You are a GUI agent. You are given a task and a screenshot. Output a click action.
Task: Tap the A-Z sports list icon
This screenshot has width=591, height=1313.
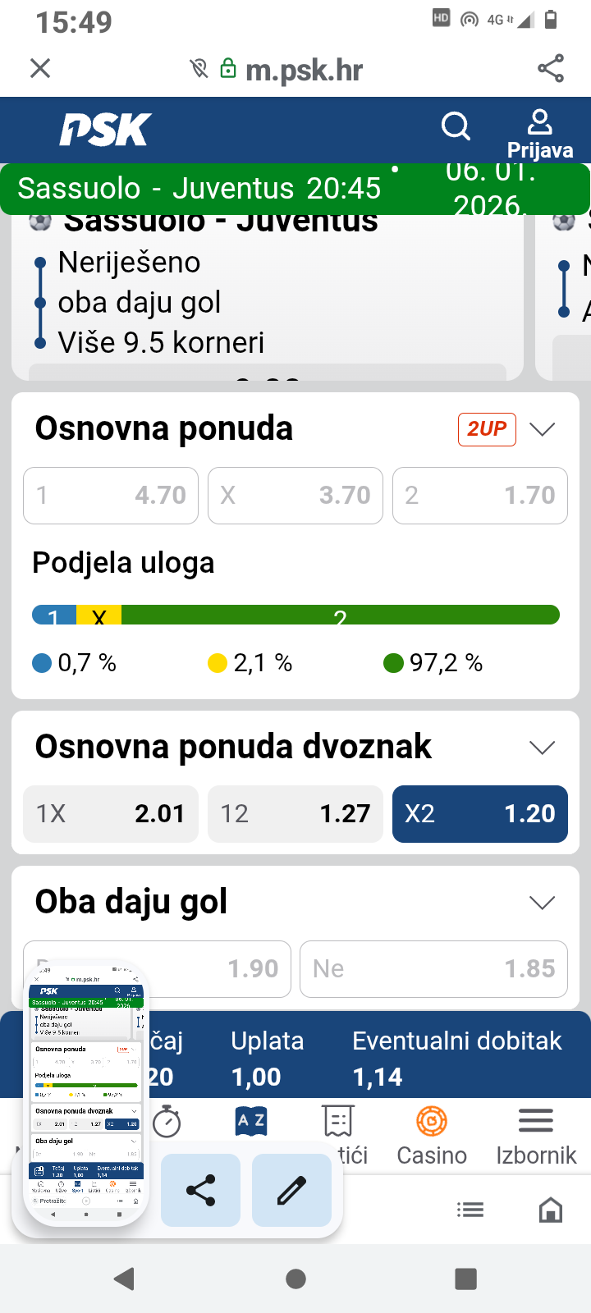pos(251,1121)
